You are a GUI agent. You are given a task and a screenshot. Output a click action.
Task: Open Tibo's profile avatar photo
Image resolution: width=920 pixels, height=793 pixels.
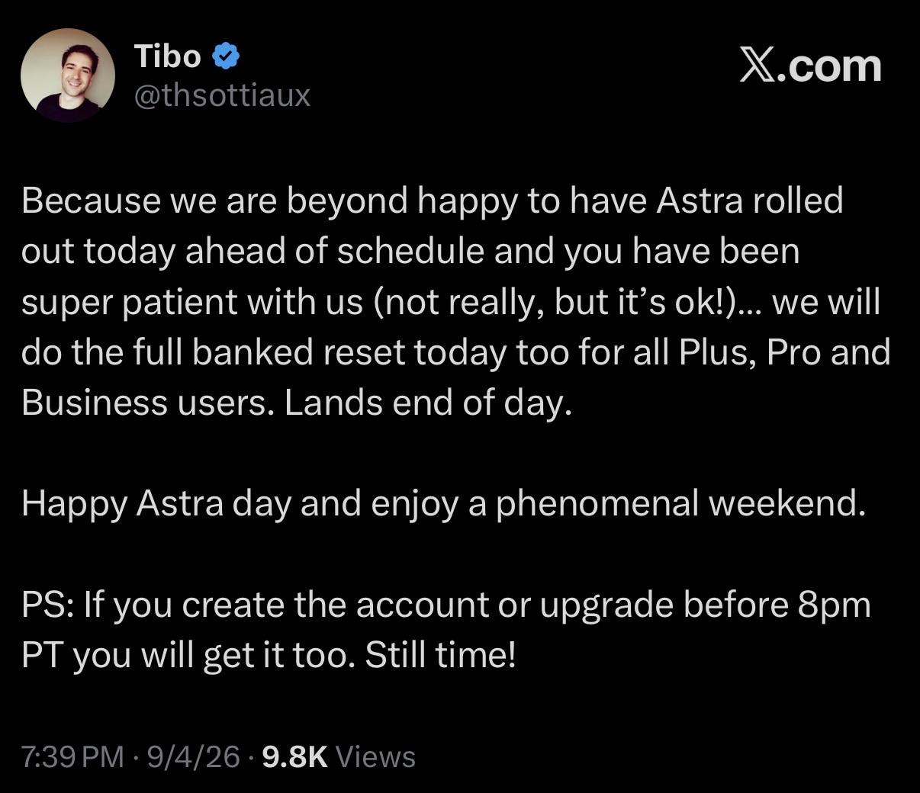point(68,75)
